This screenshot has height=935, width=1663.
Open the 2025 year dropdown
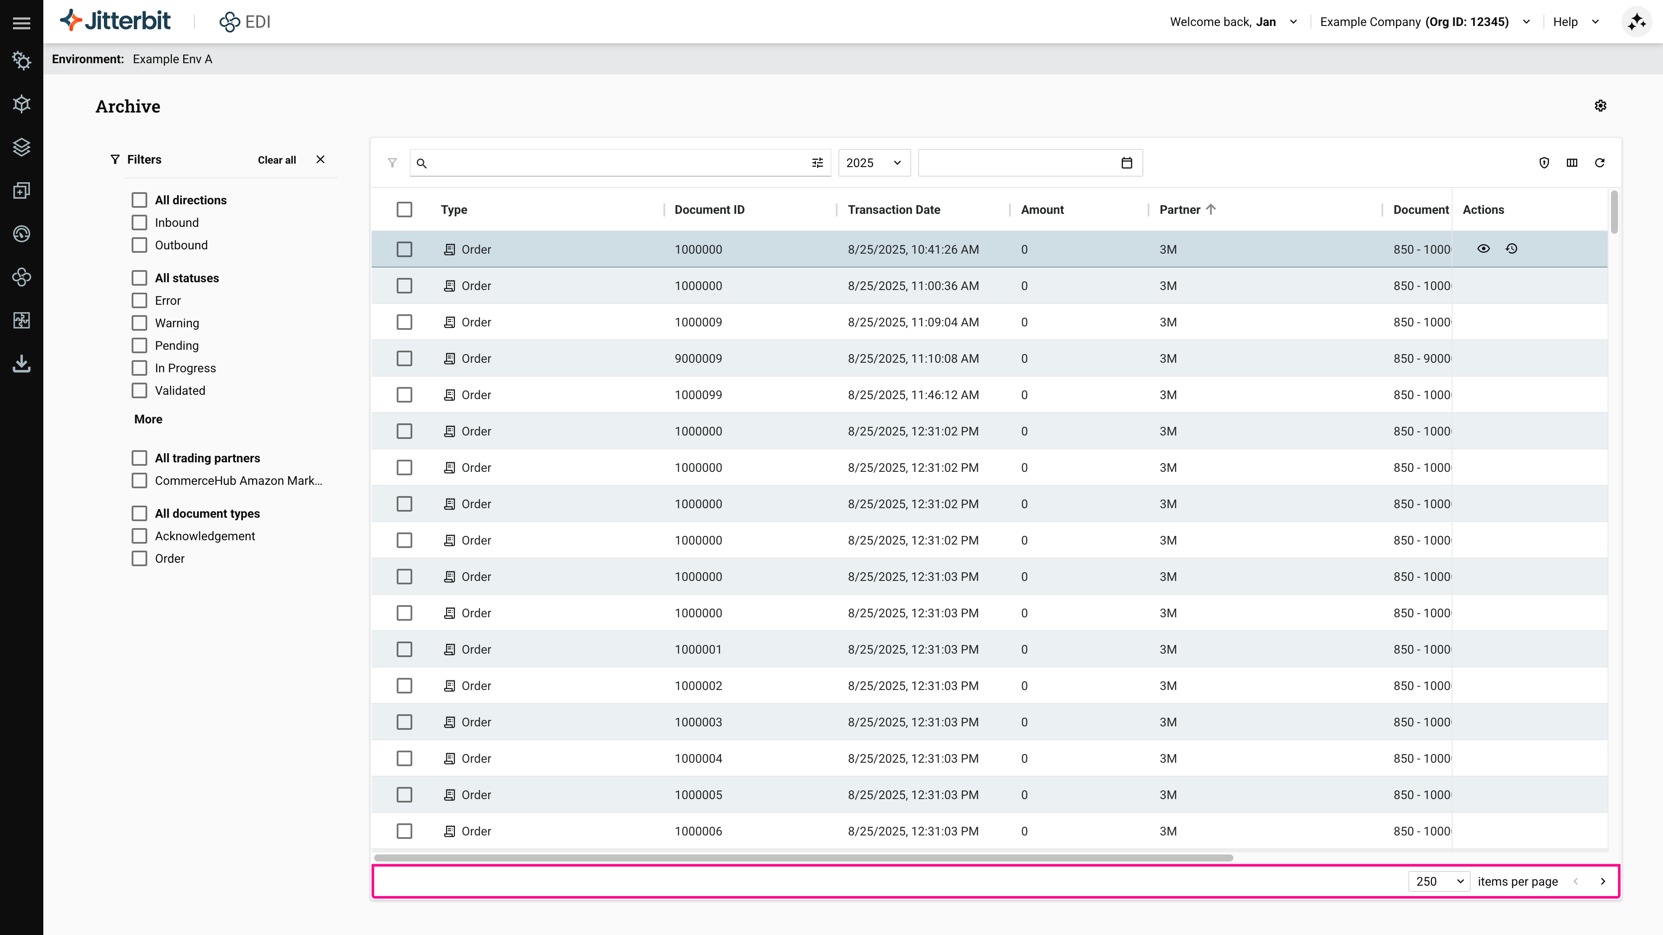[874, 163]
